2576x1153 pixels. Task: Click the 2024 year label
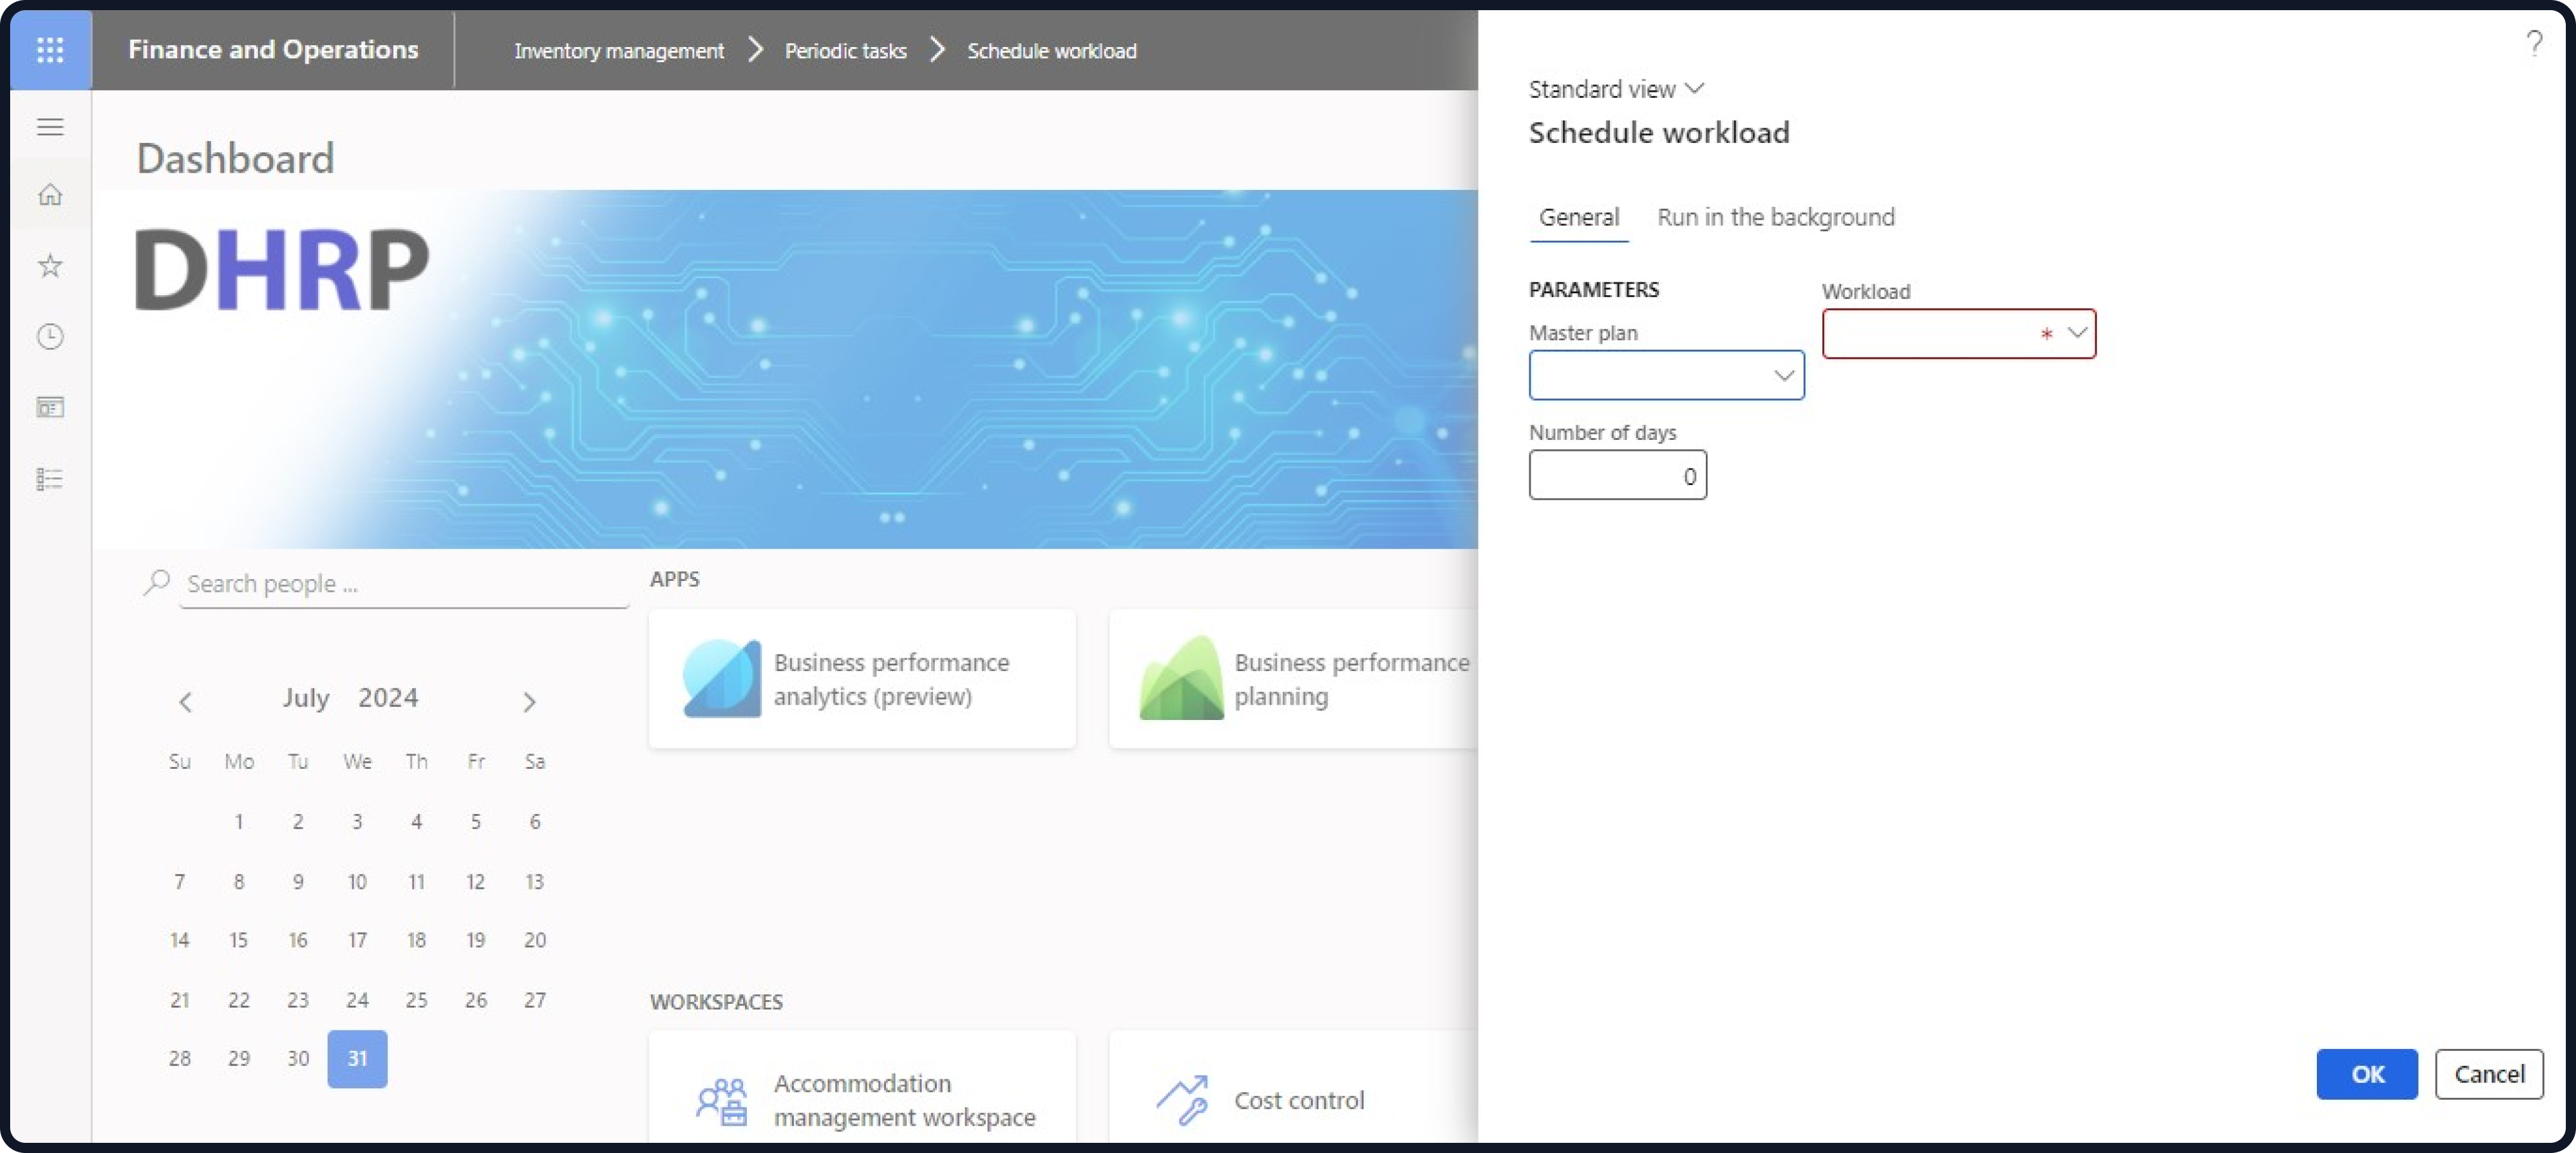(388, 697)
